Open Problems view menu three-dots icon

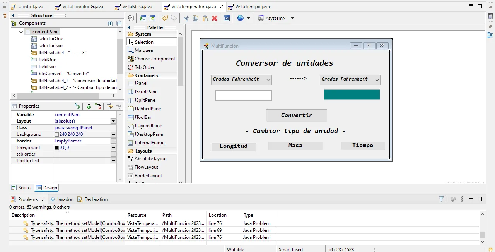coord(462,199)
